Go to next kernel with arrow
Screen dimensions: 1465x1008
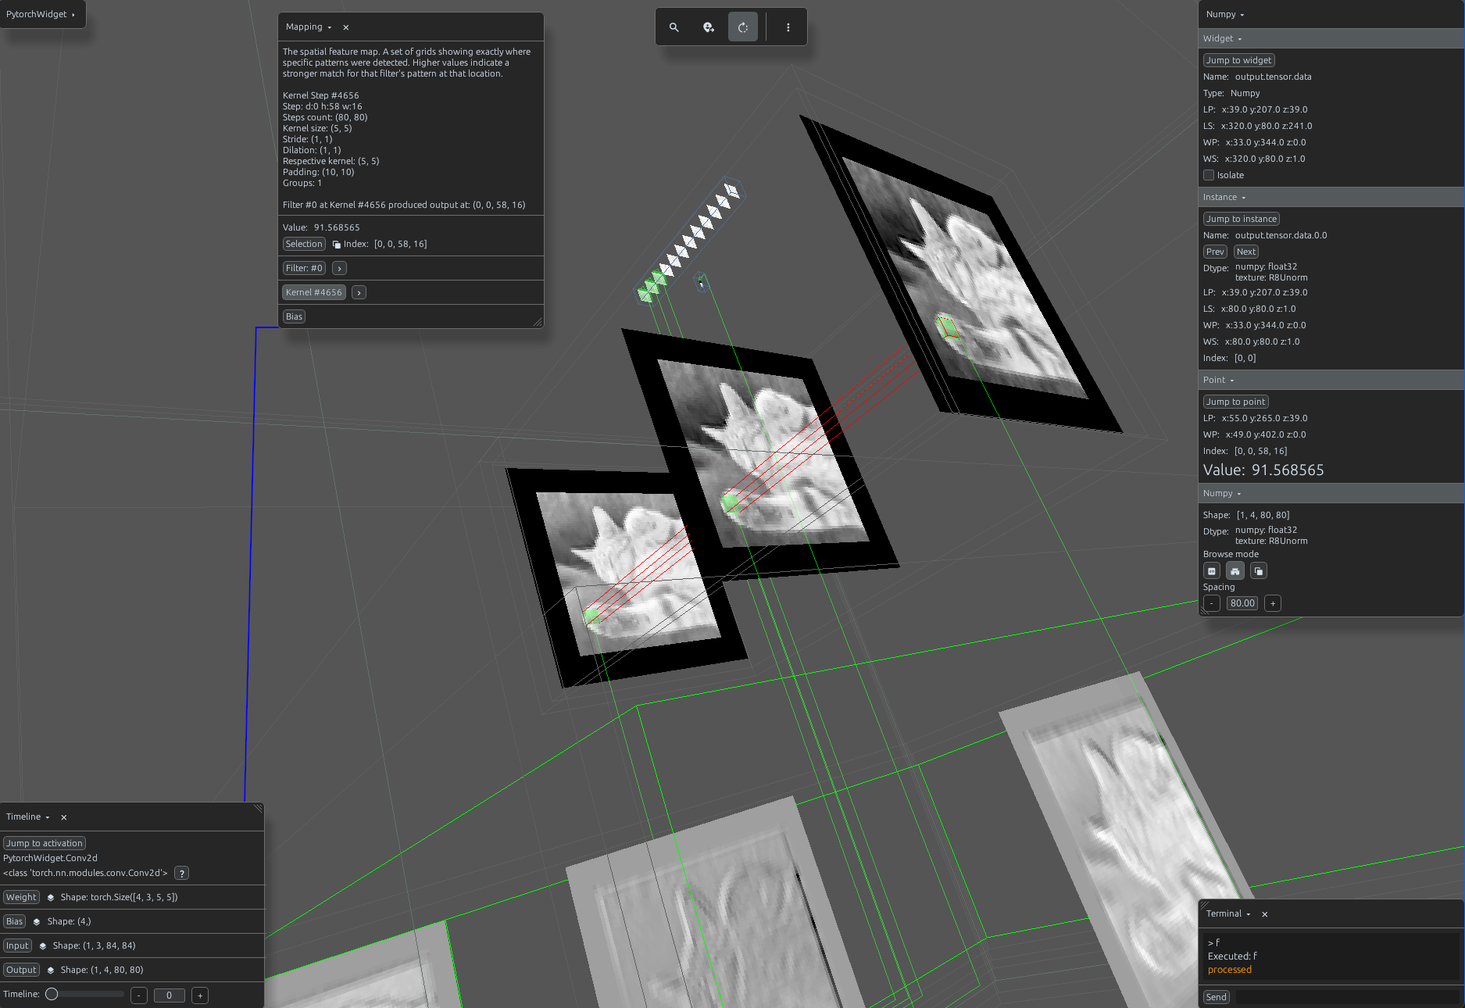coord(359,292)
